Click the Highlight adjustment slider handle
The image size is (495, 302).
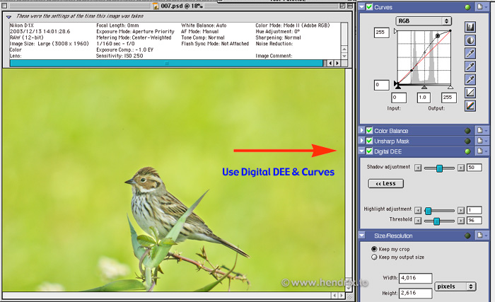pos(428,211)
